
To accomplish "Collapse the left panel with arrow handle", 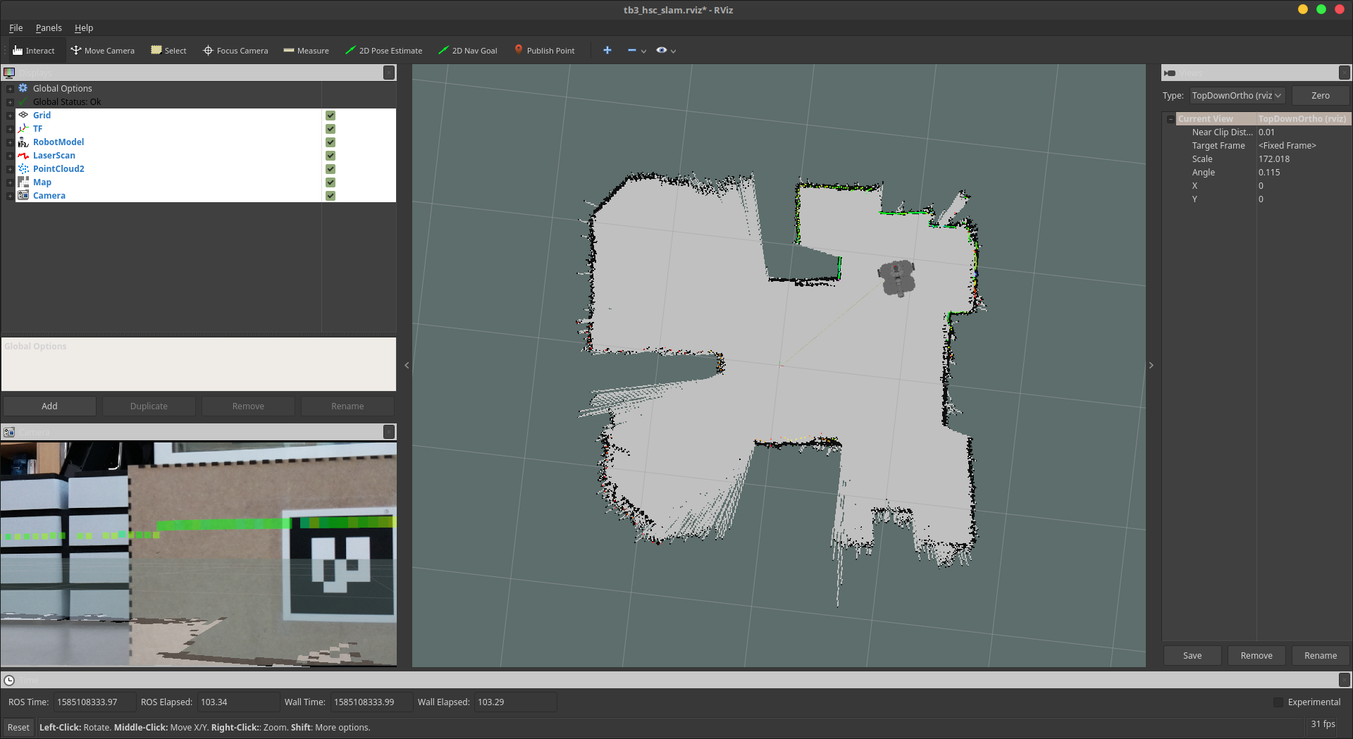I will (407, 366).
